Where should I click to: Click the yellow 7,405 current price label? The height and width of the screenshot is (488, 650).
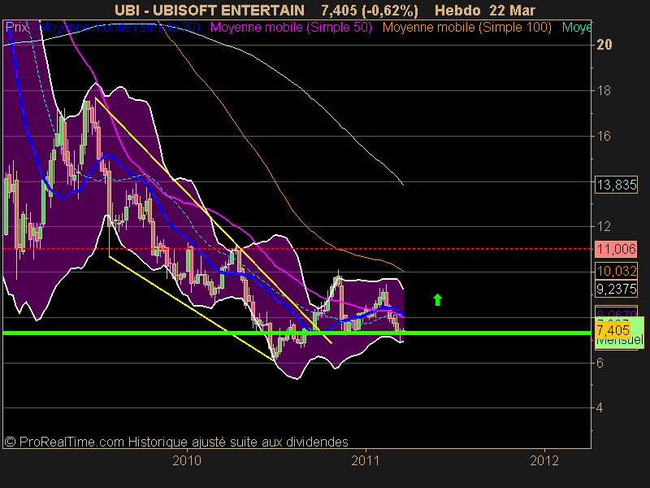pyautogui.click(x=613, y=331)
